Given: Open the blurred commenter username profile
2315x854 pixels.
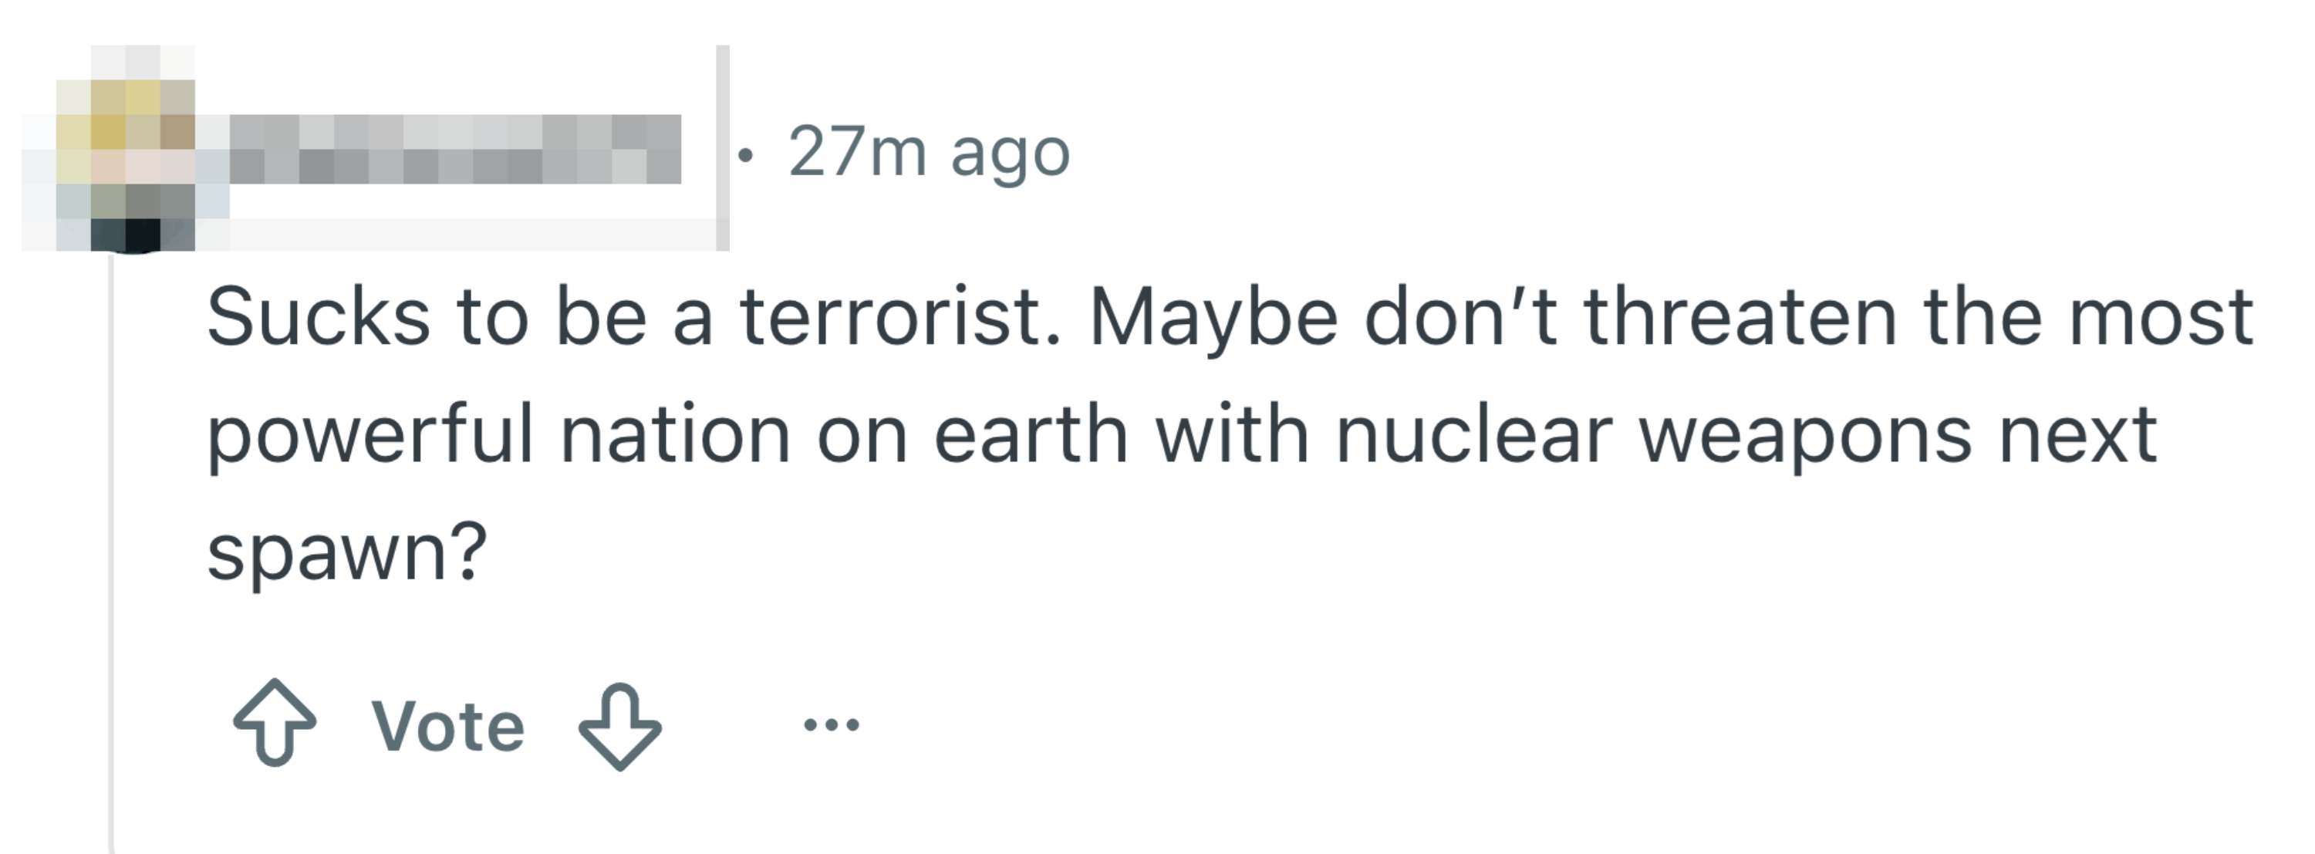Looking at the screenshot, I should click(454, 149).
